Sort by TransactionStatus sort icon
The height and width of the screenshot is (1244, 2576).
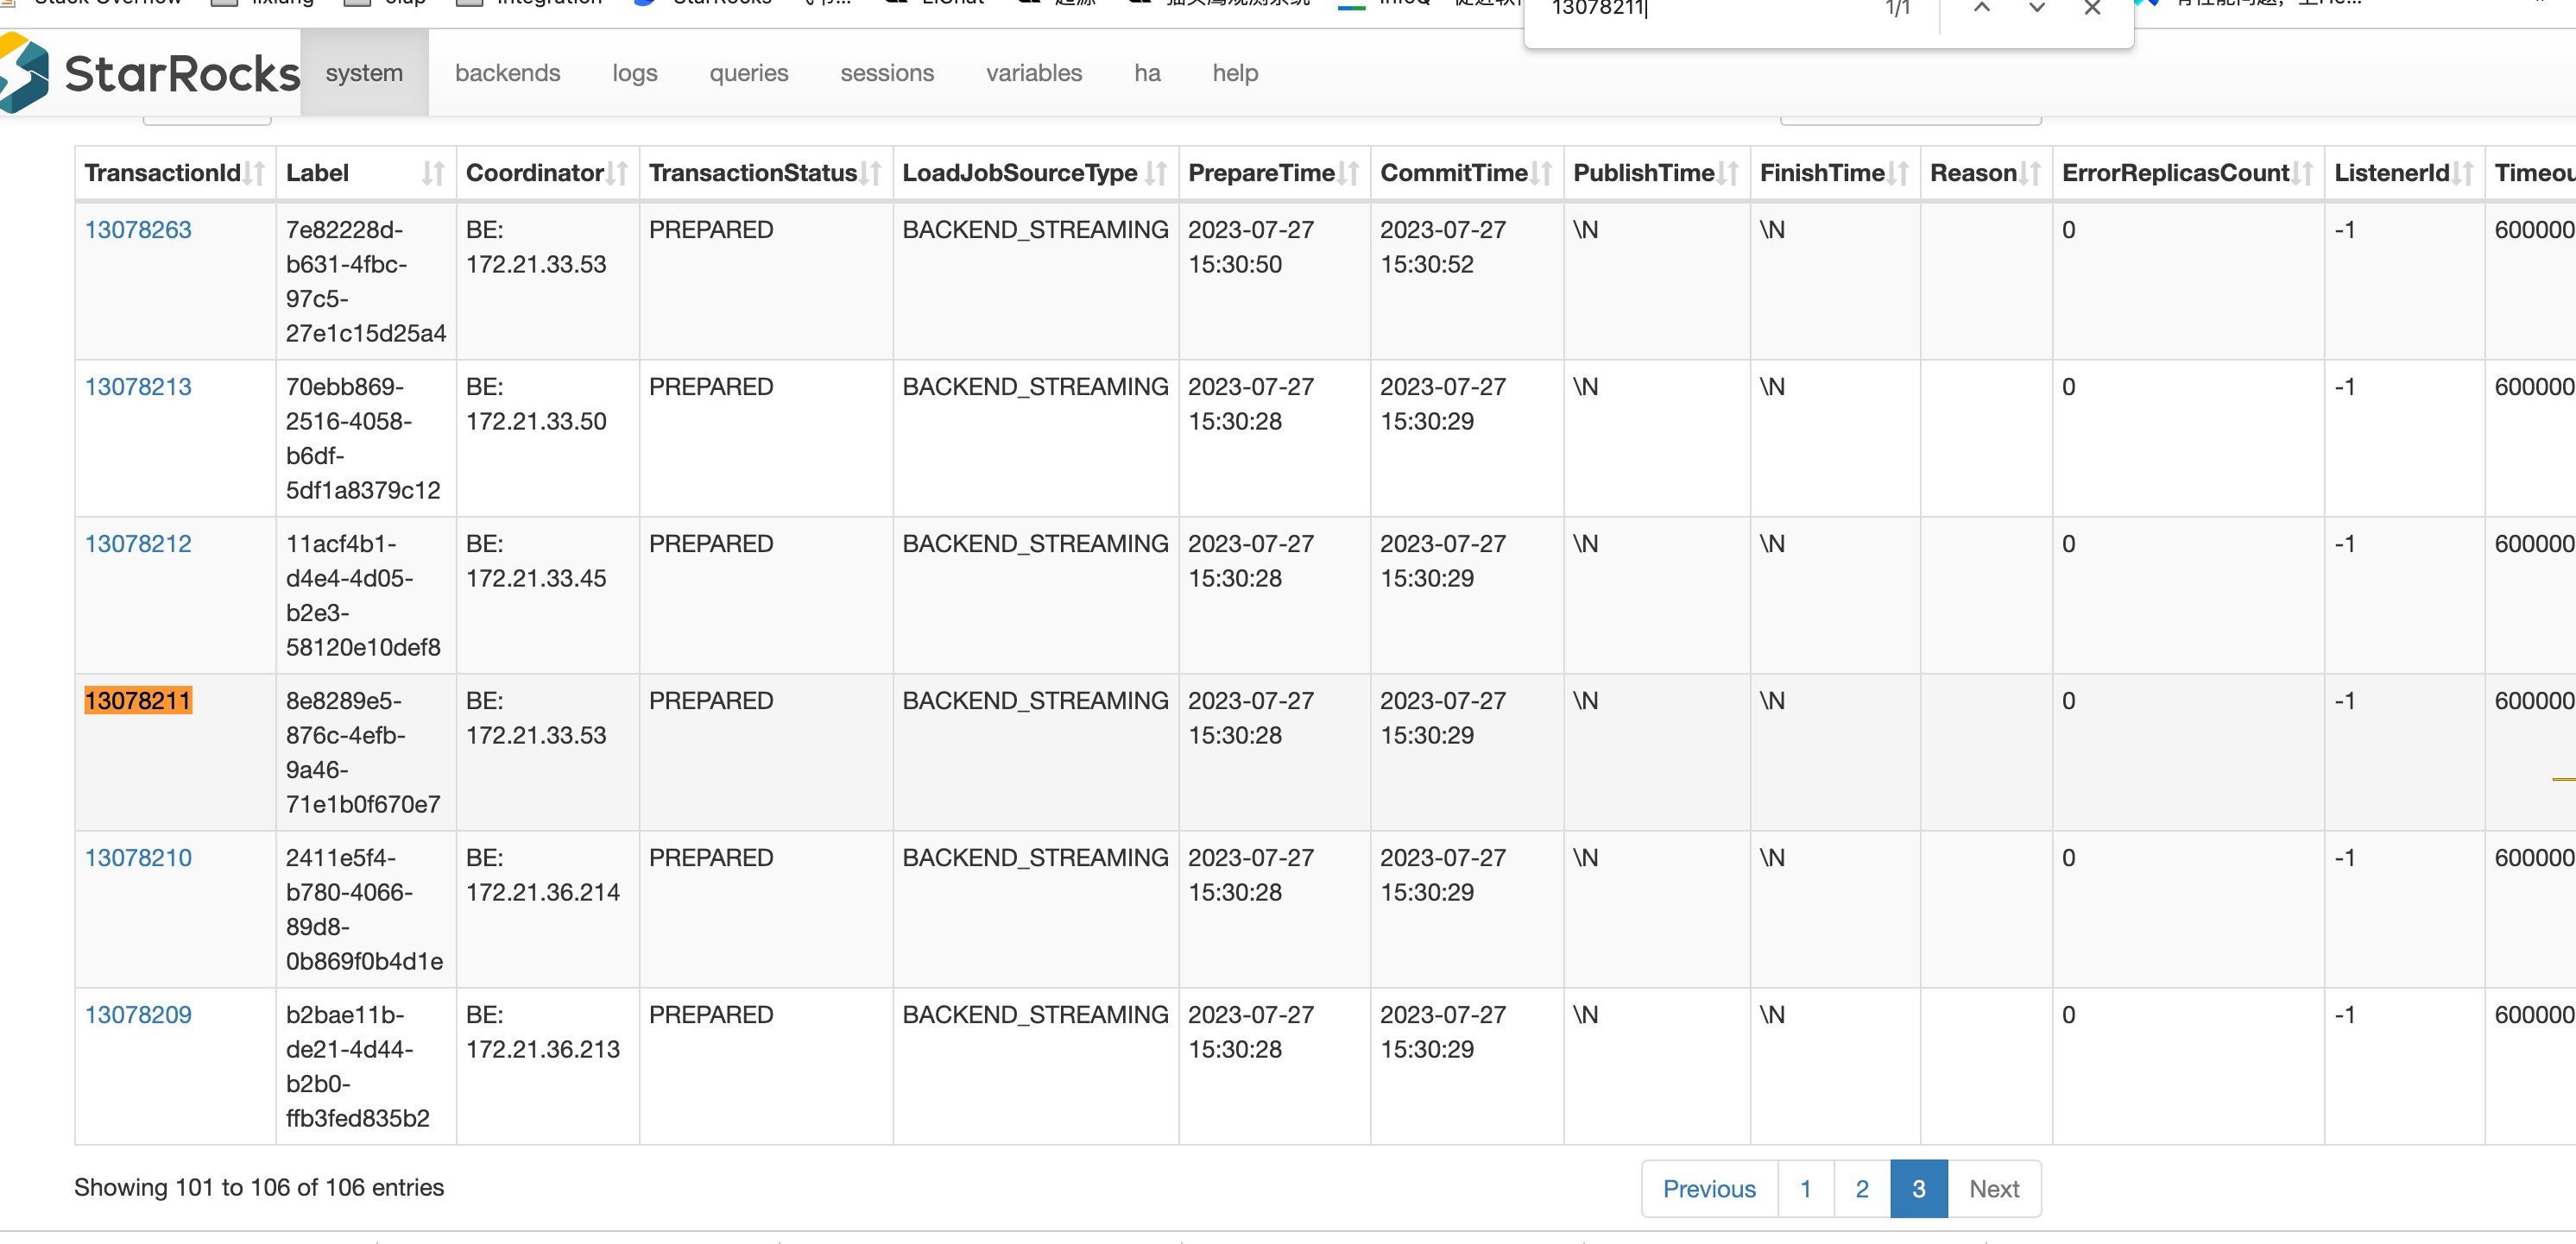coord(871,174)
